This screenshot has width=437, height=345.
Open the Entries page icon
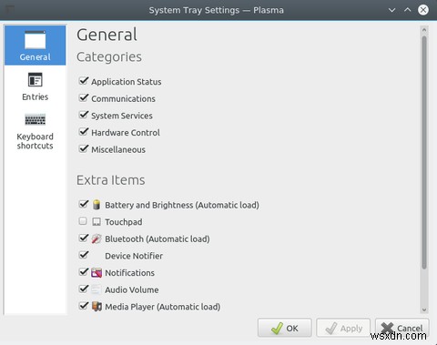point(36,80)
